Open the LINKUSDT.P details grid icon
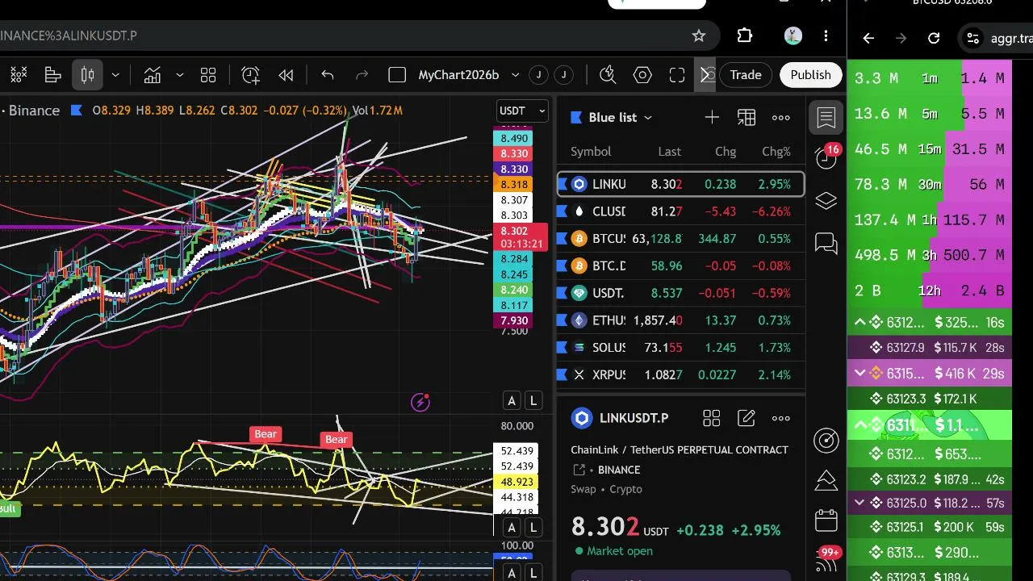The height and width of the screenshot is (581, 1033). click(x=711, y=418)
